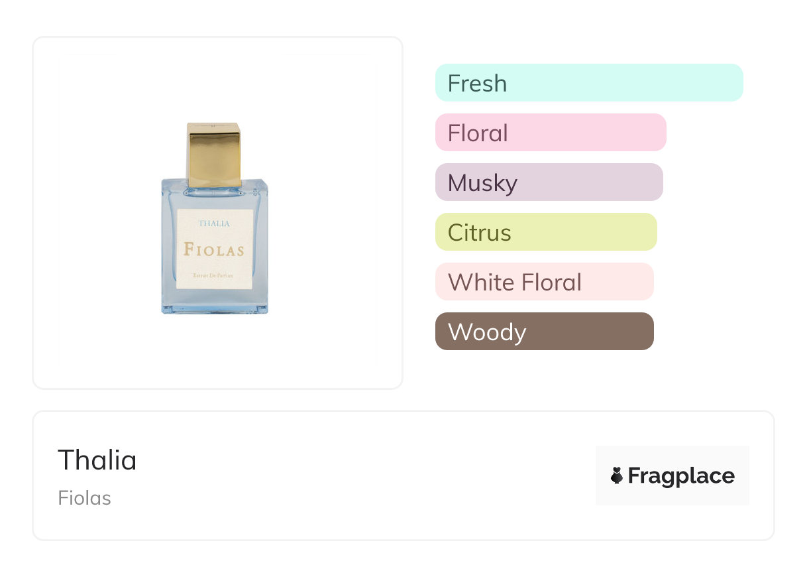Click Extrait De Parfum text on bottle
Image resolution: width=807 pixels, height=573 pixels.
click(x=214, y=275)
